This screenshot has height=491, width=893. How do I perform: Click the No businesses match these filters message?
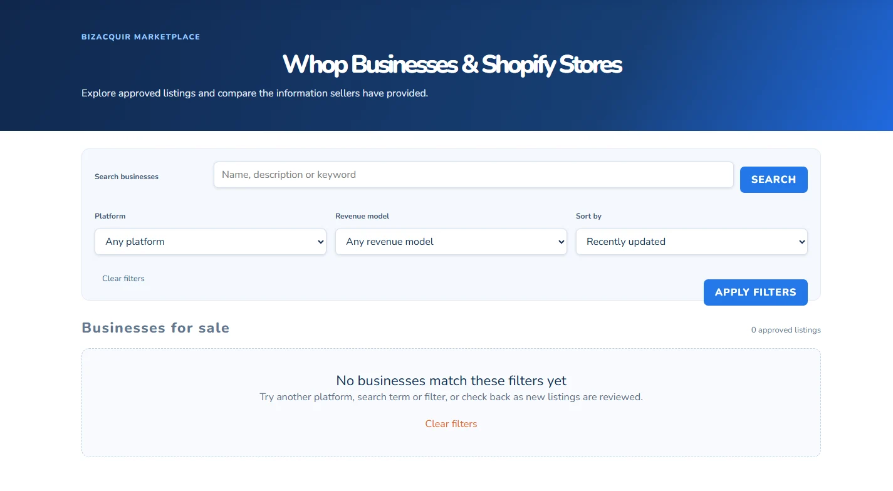point(451,381)
